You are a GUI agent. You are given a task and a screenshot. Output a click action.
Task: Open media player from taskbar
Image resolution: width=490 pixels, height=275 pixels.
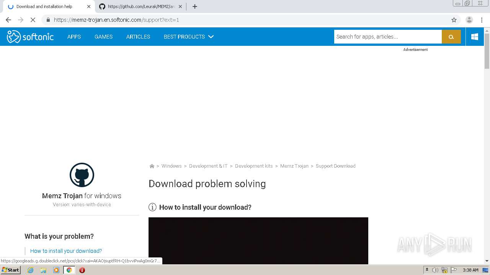(x=56, y=270)
